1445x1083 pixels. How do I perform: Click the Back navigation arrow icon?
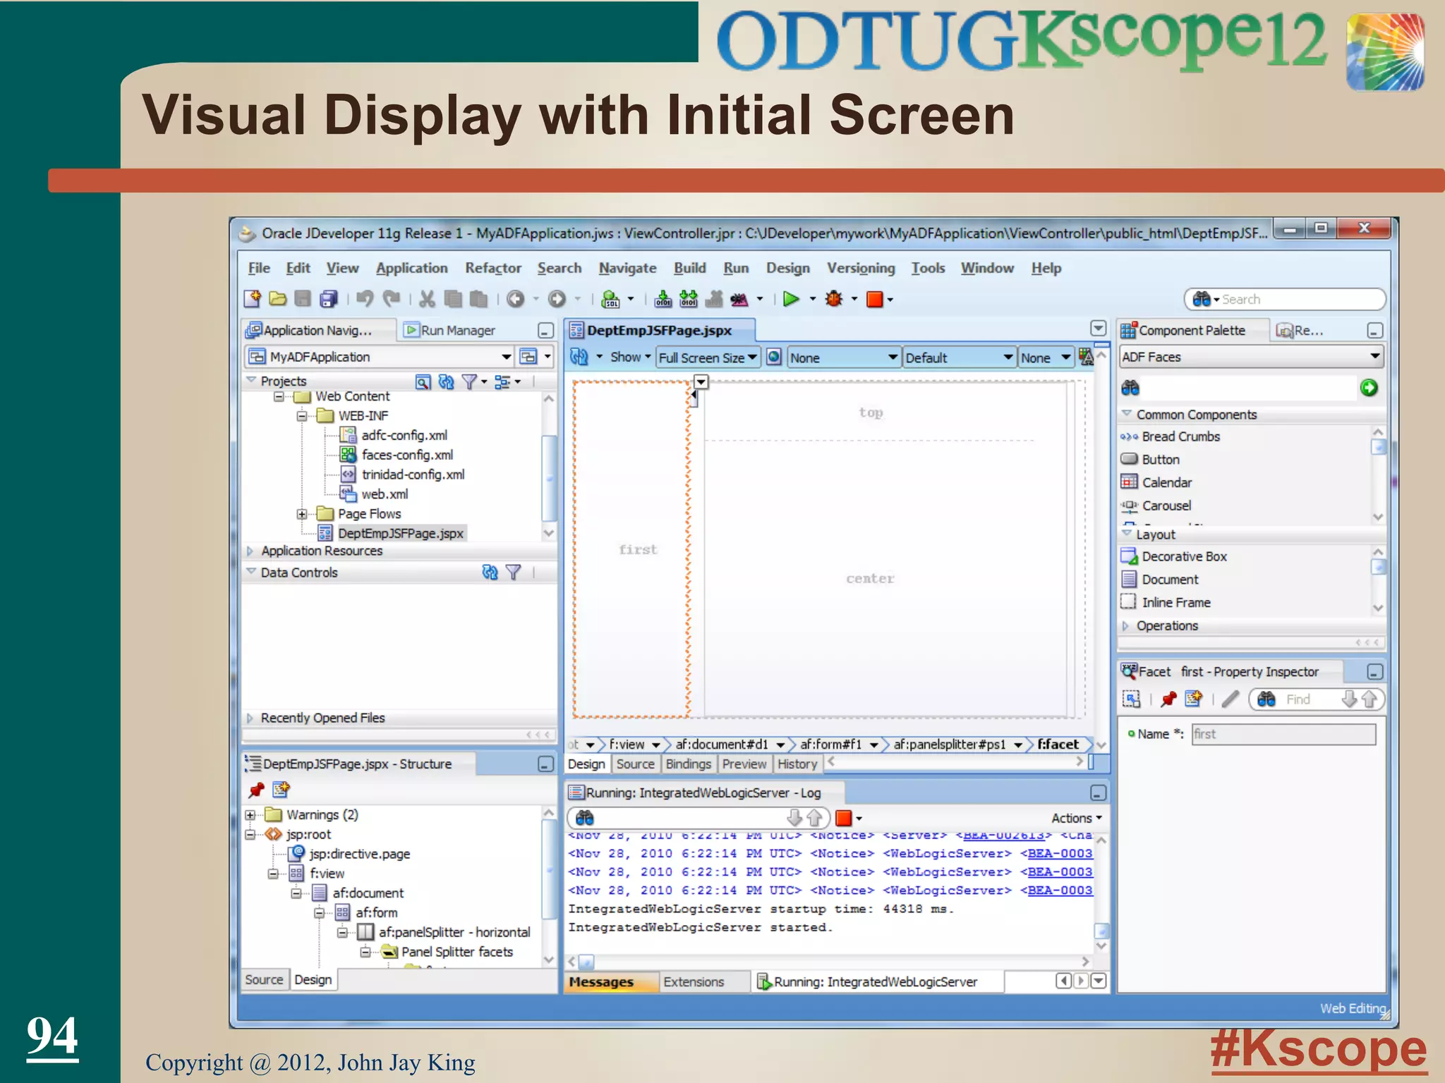(516, 299)
